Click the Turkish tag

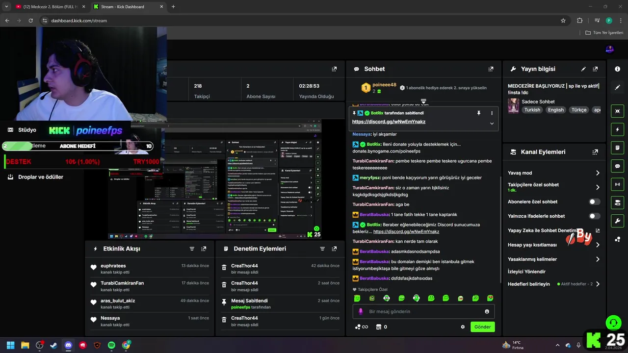click(x=532, y=110)
